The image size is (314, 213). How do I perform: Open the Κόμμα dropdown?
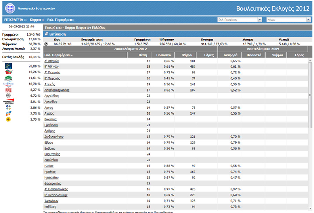click(289, 19)
